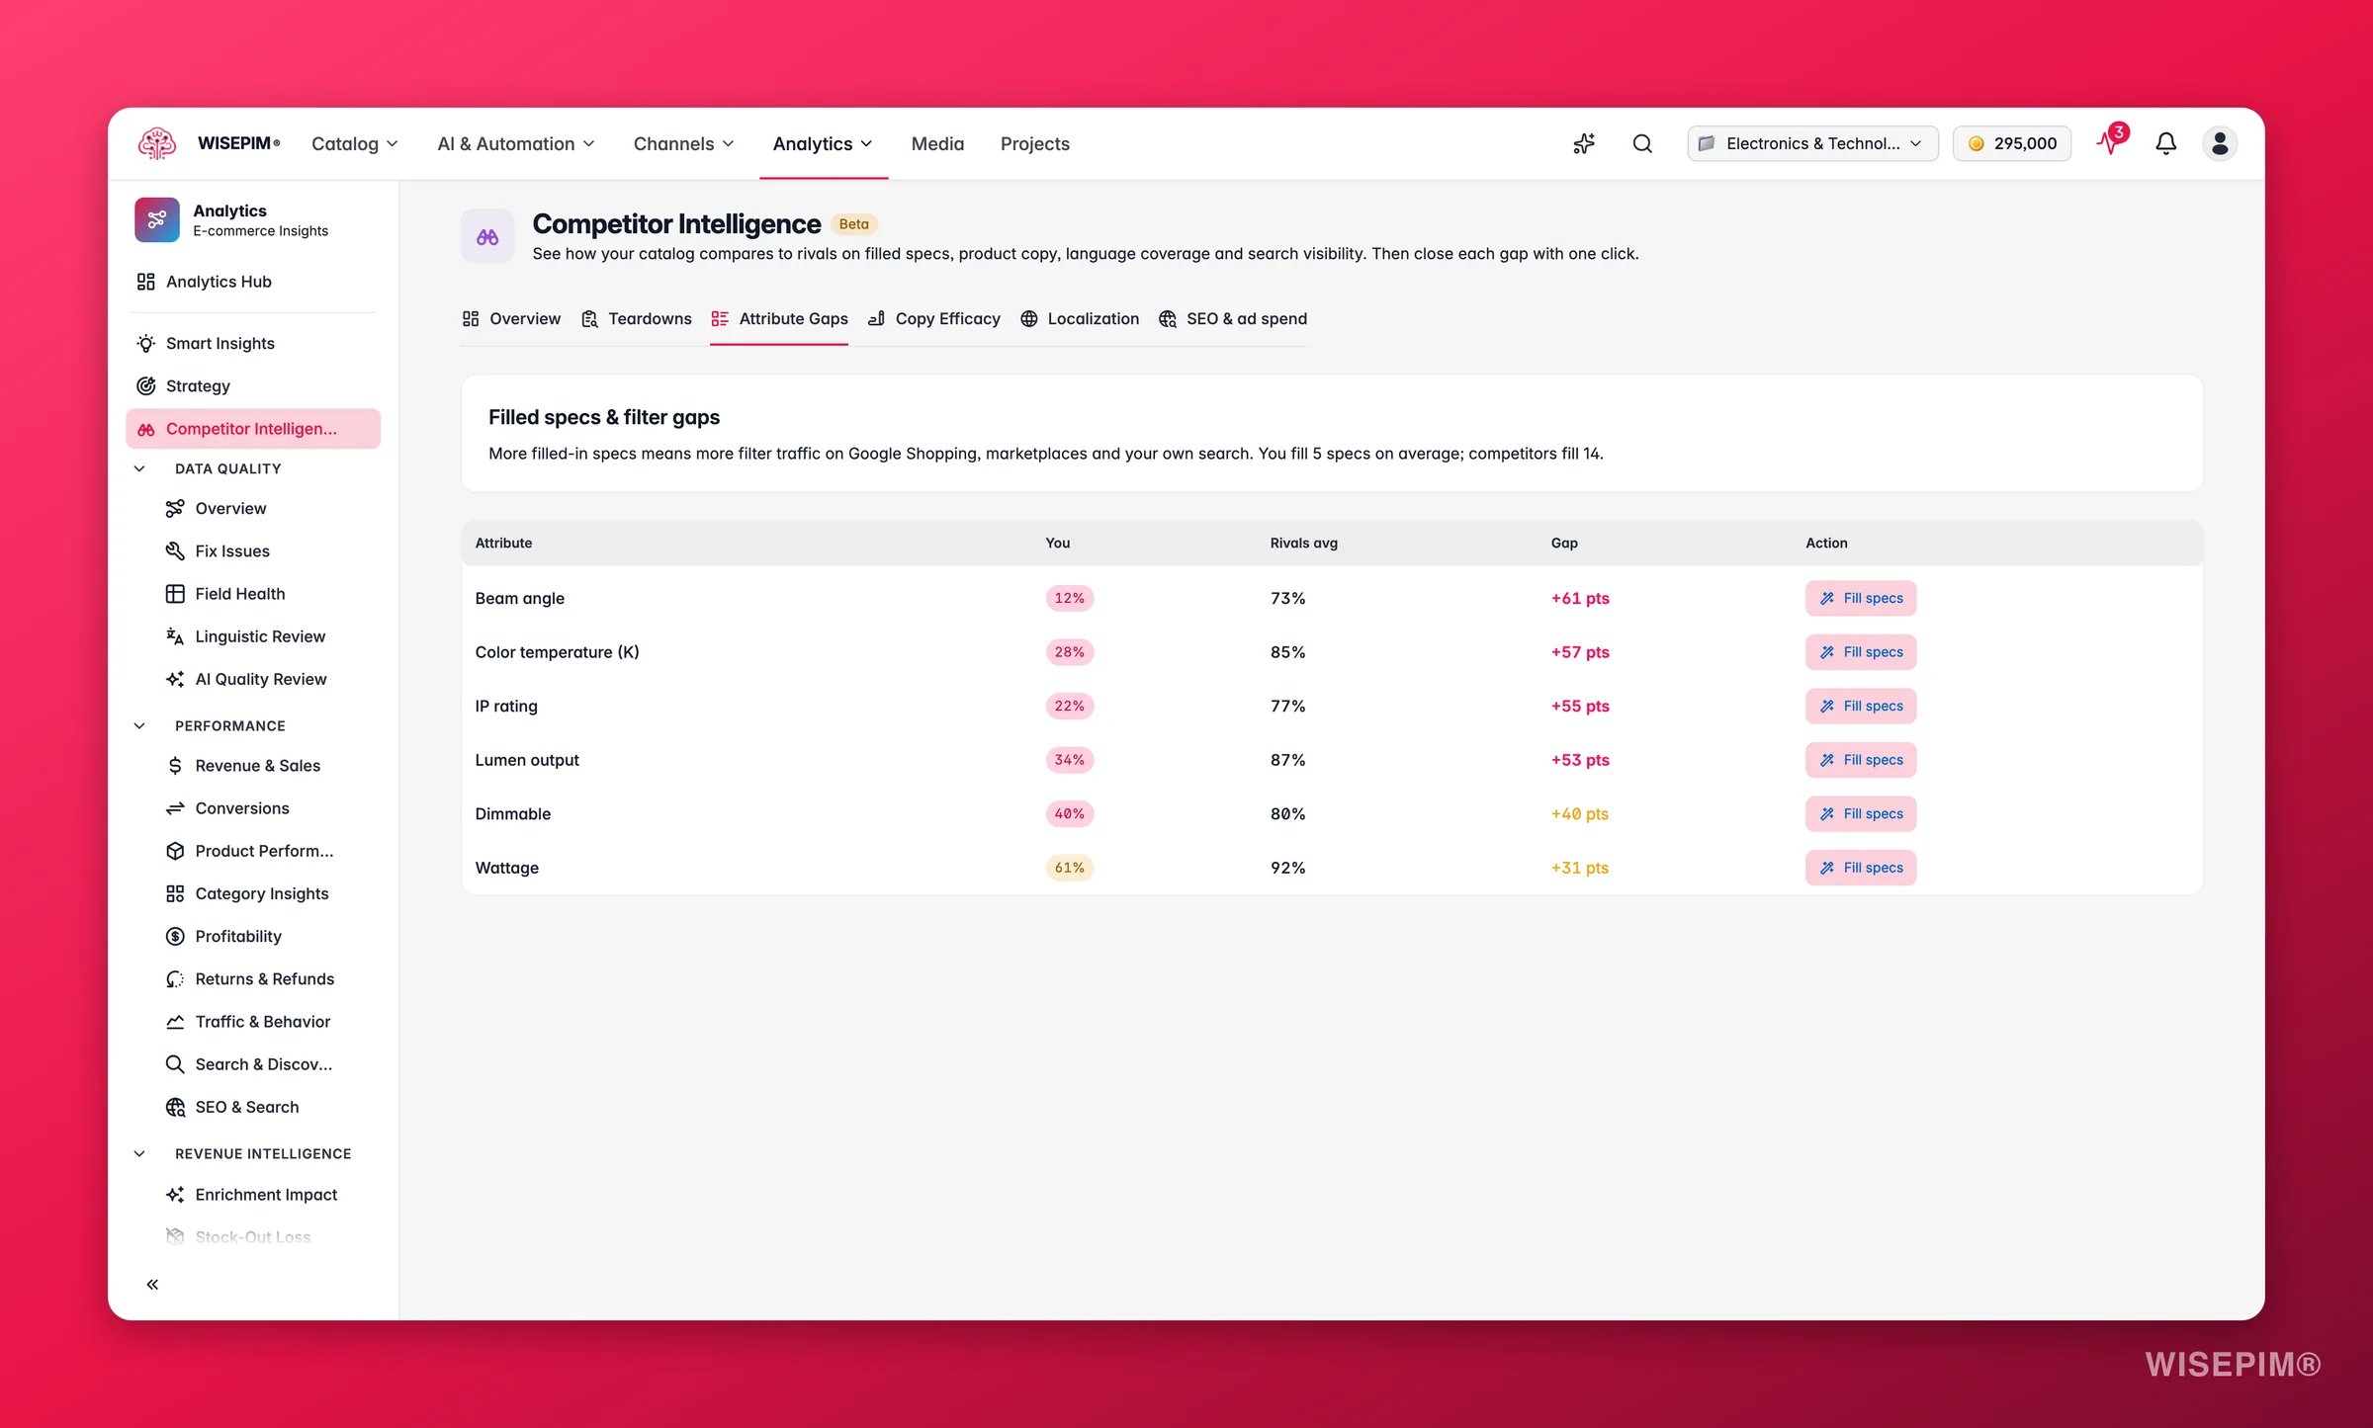This screenshot has height=1428, width=2373.
Task: Click the AI Quality Review sparkle icon
Action: (x=175, y=679)
